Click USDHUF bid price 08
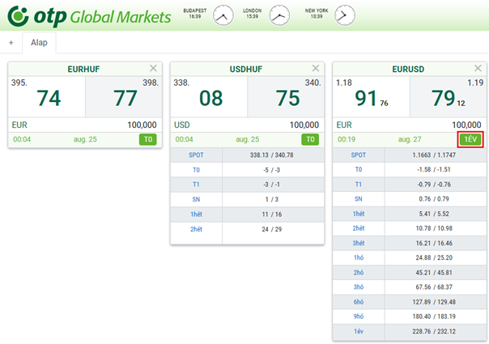 coord(209,96)
